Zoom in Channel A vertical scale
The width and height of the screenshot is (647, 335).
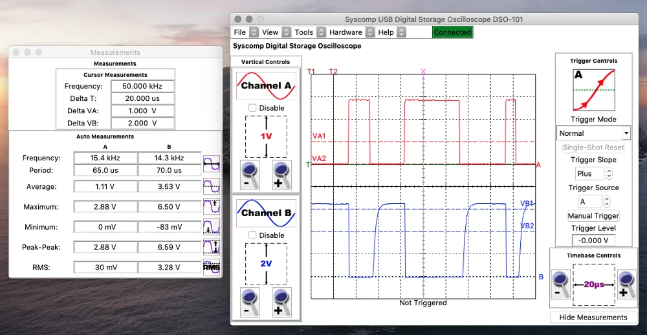pos(282,175)
